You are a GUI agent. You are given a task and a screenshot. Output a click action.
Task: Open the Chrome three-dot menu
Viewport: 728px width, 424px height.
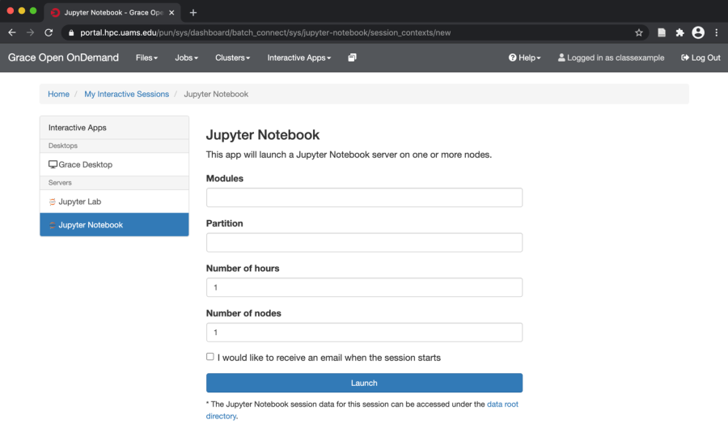717,32
